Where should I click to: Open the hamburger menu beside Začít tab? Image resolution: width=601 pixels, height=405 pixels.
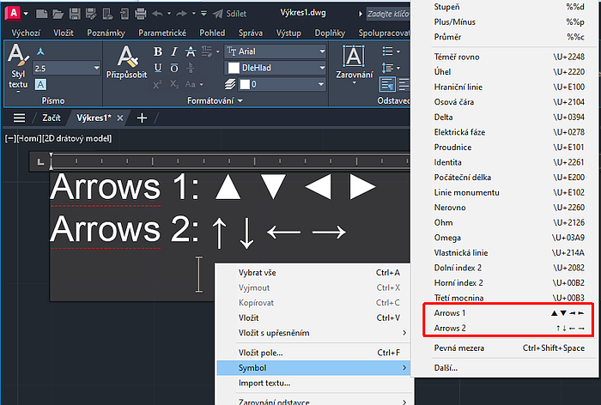click(x=19, y=118)
